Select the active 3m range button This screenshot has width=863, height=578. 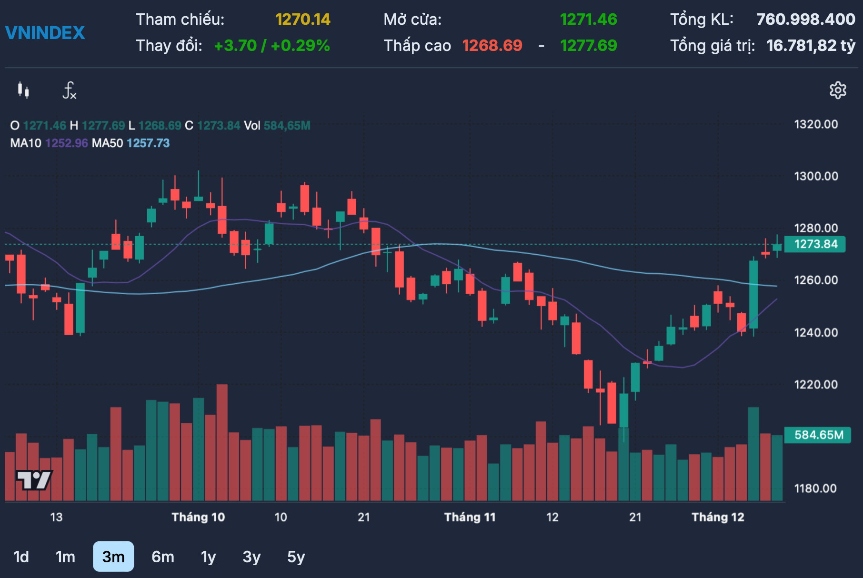tap(113, 557)
